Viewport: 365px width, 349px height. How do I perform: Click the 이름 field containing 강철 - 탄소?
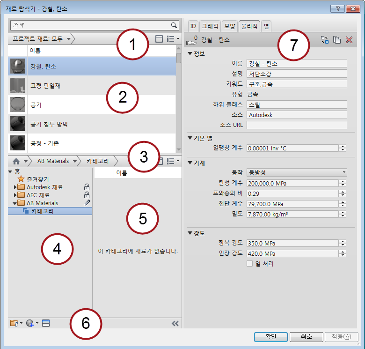tap(297, 63)
